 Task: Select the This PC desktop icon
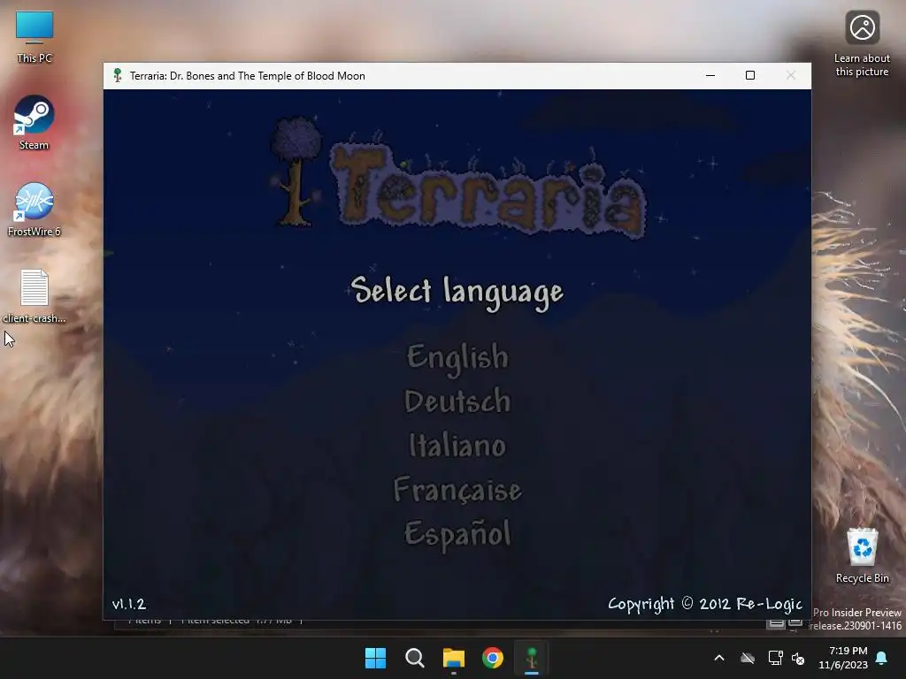[35, 37]
